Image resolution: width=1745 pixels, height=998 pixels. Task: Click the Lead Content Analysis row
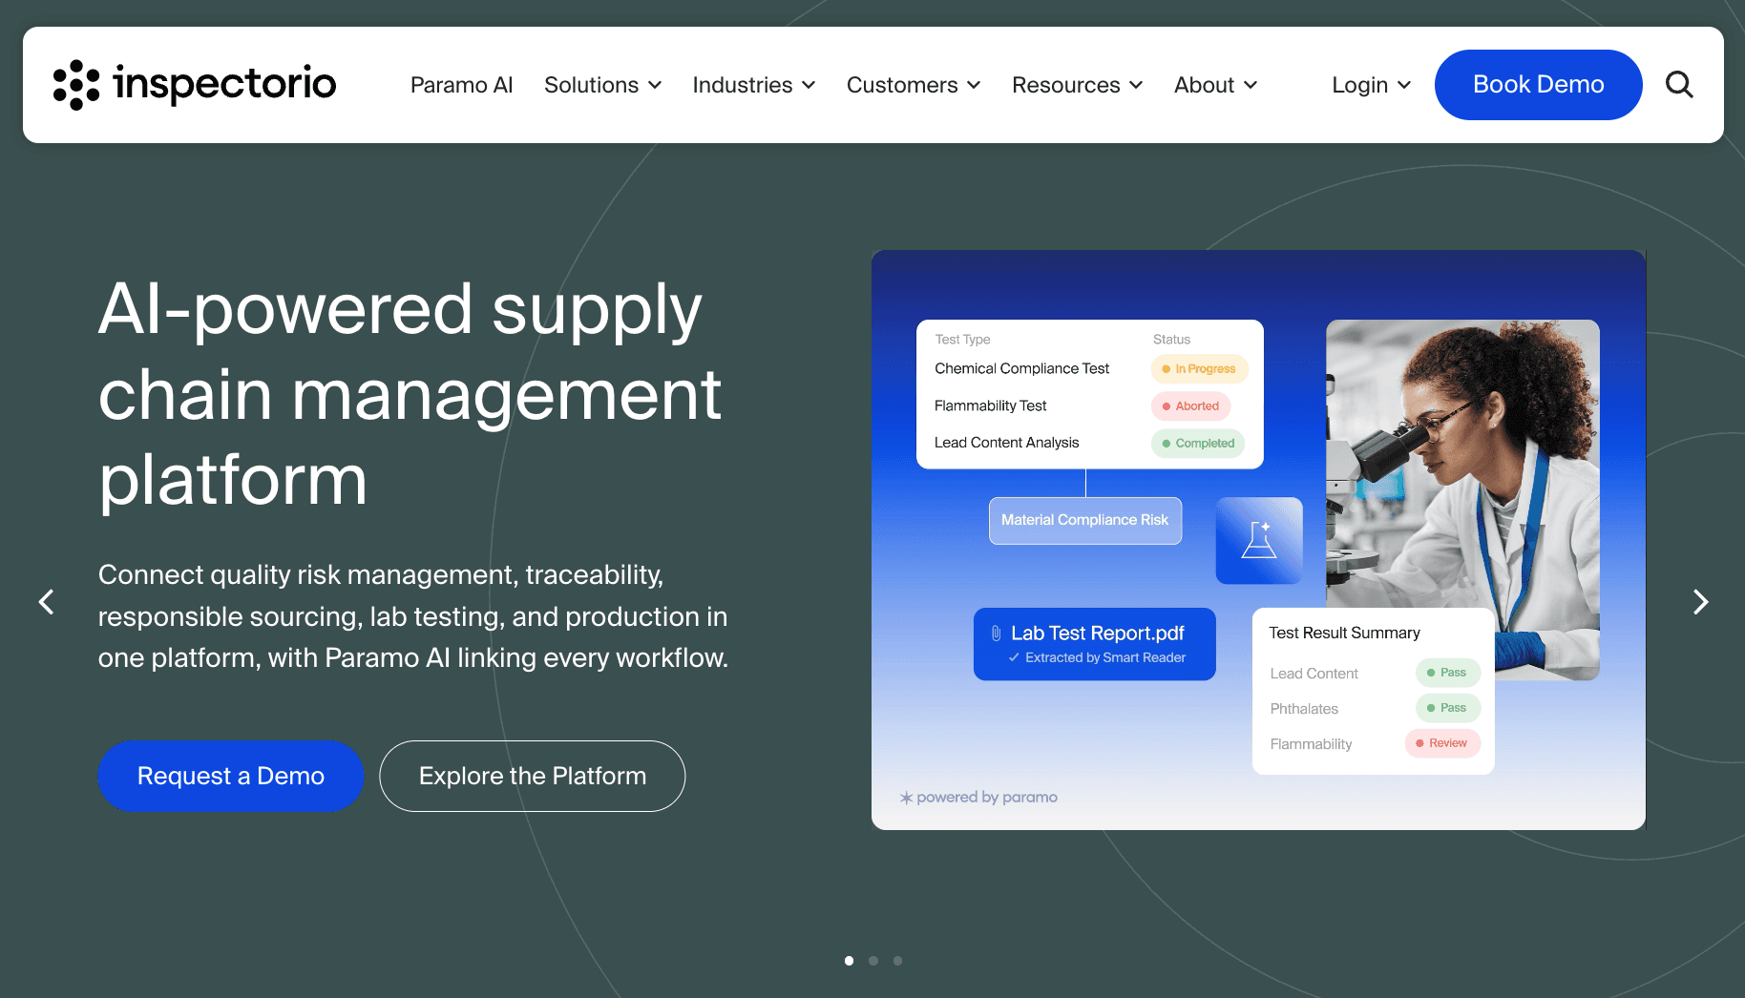click(1090, 444)
